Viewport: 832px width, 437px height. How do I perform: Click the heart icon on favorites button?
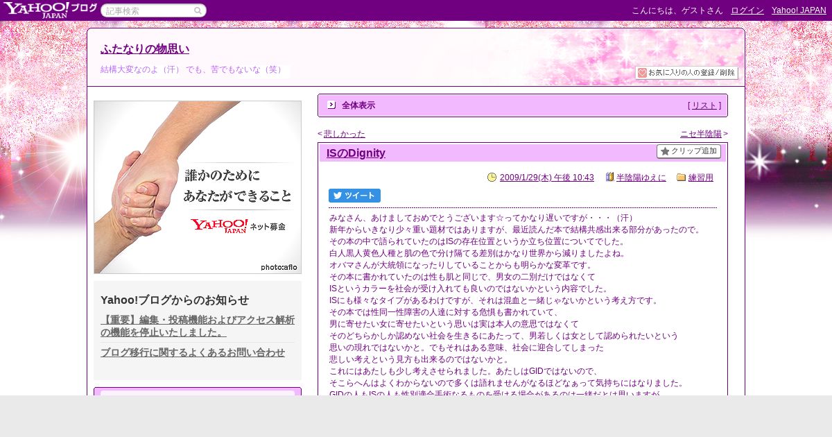(642, 73)
